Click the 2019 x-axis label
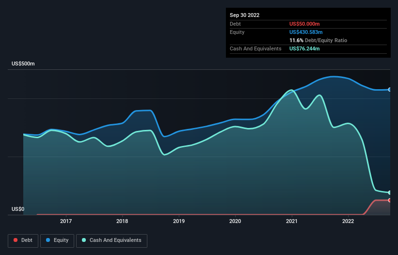The image size is (398, 255). click(x=179, y=221)
